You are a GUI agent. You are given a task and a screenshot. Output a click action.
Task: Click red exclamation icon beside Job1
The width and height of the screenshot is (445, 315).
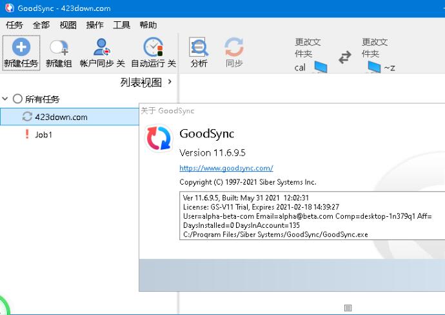click(27, 134)
